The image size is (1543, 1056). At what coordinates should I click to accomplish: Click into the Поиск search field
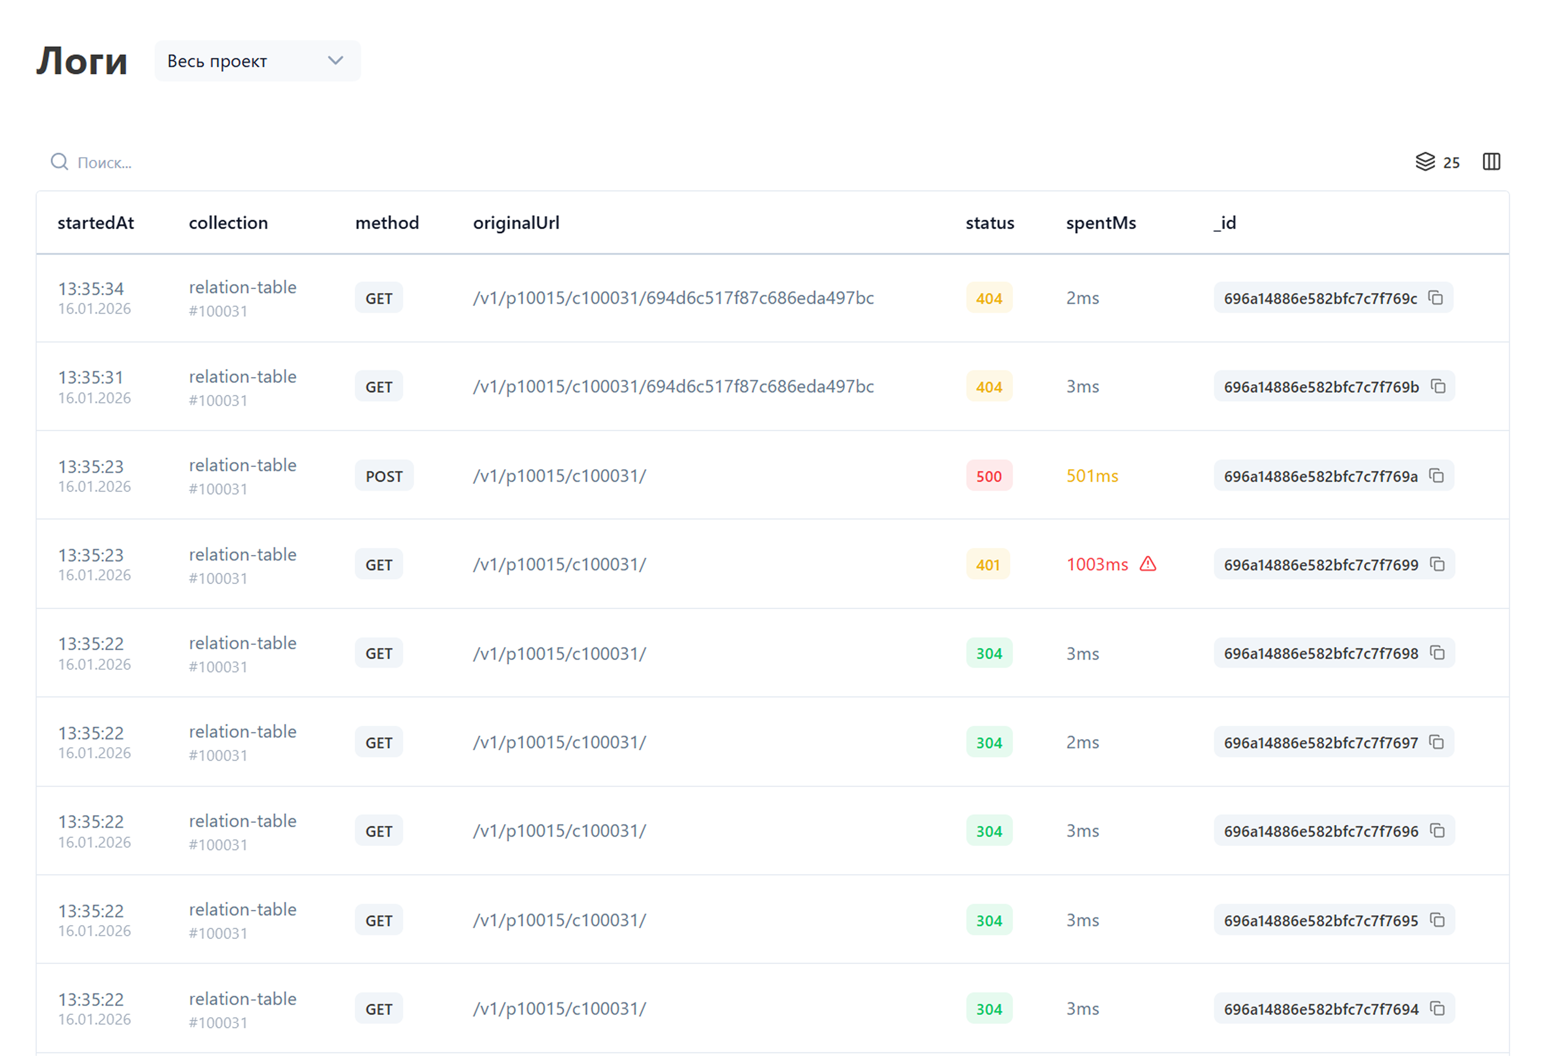pyautogui.click(x=106, y=162)
